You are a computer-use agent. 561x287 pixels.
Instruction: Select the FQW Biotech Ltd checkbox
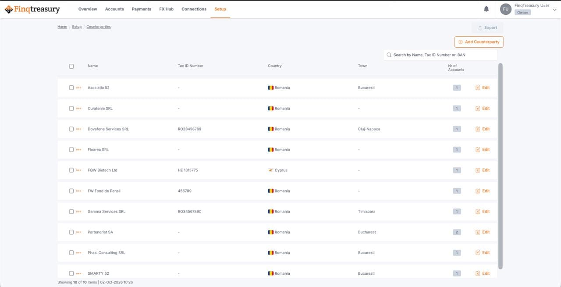(71, 170)
